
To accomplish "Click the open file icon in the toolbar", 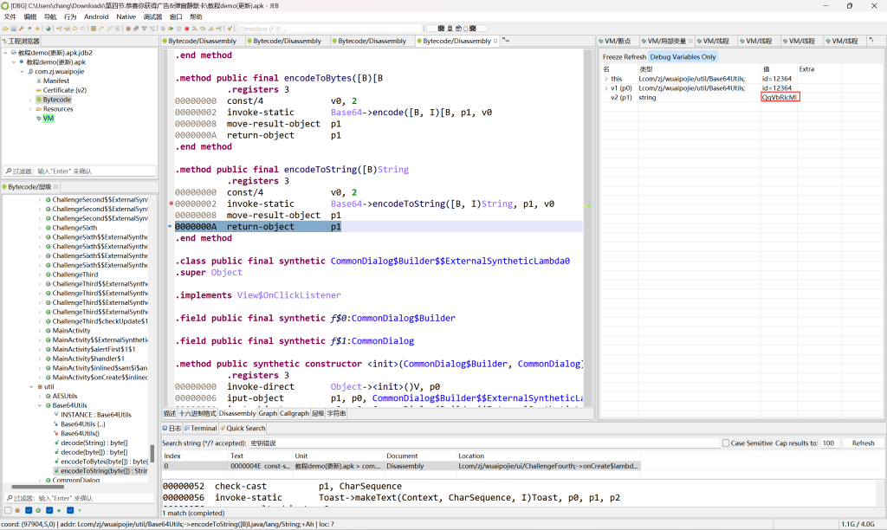I will click(x=7, y=29).
